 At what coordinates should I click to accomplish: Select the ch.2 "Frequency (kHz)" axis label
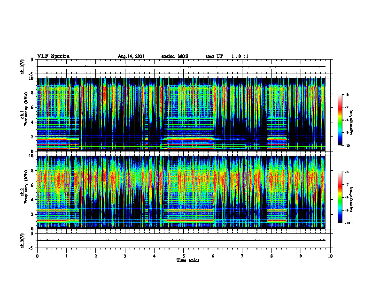26,187
